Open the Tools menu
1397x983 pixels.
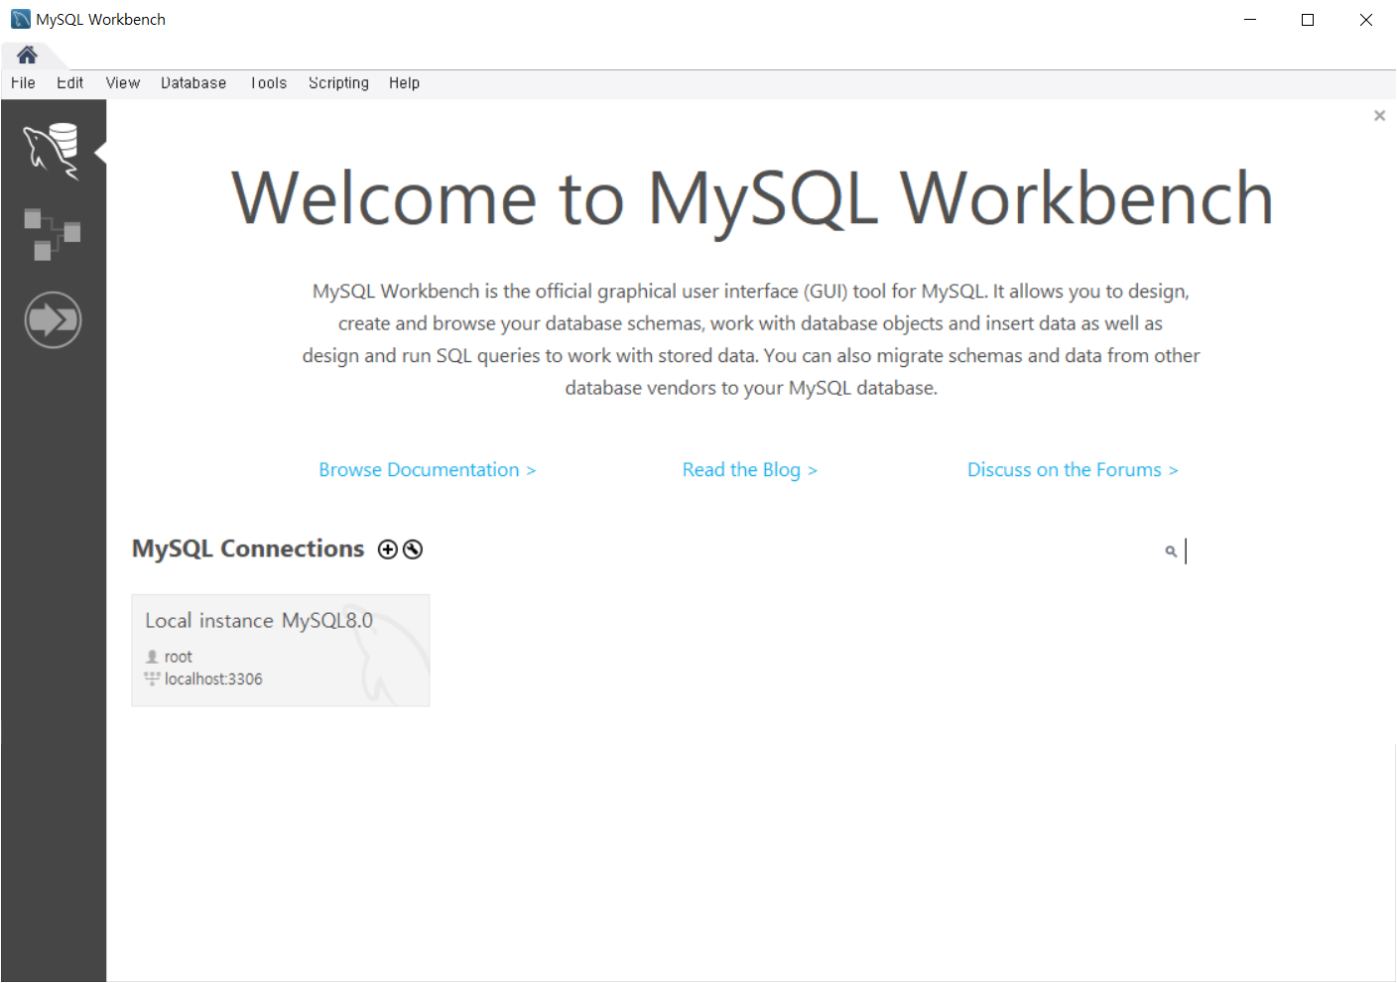pos(268,83)
